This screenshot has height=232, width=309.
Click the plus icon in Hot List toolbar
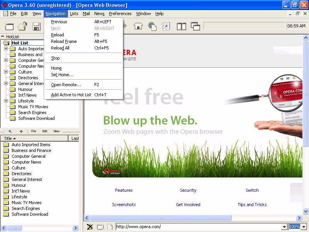21,131
